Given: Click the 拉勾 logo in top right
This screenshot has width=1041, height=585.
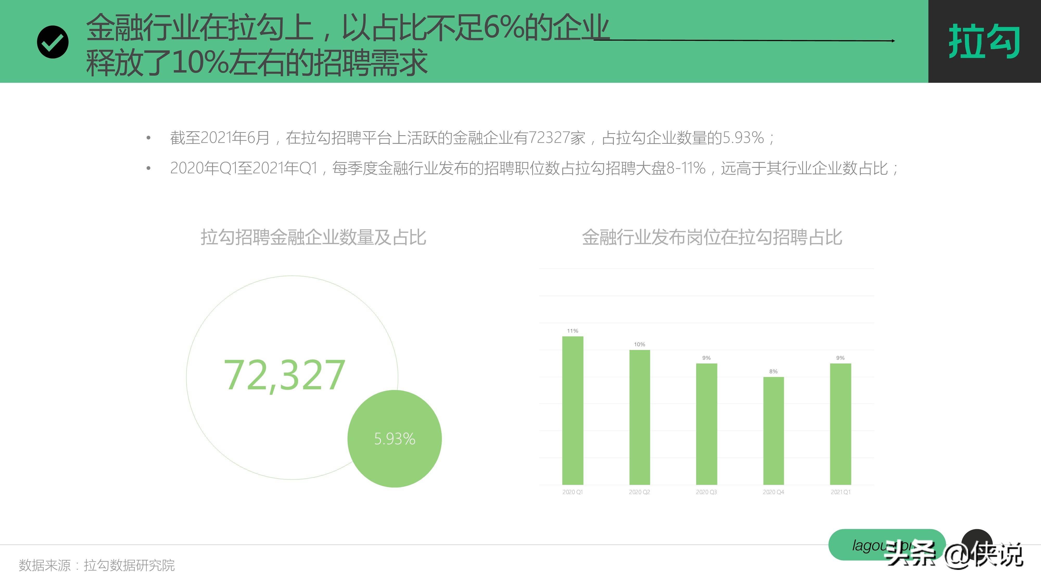Looking at the screenshot, I should 984,41.
